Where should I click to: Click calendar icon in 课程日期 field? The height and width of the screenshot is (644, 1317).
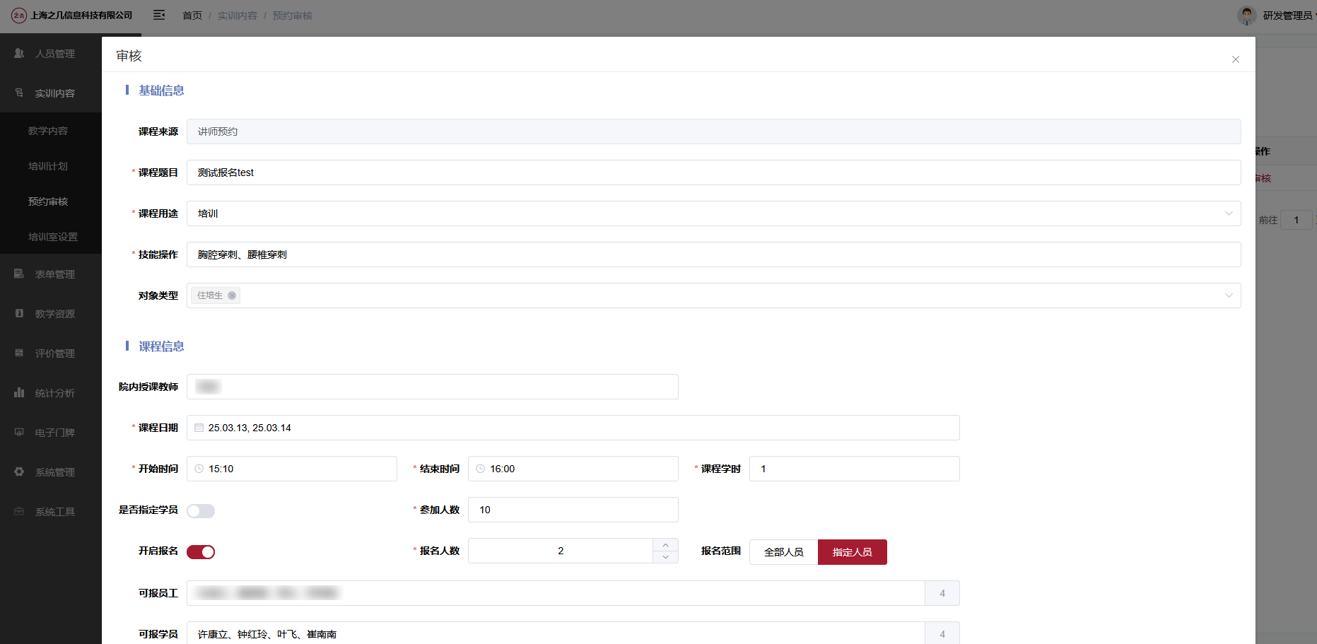point(199,428)
